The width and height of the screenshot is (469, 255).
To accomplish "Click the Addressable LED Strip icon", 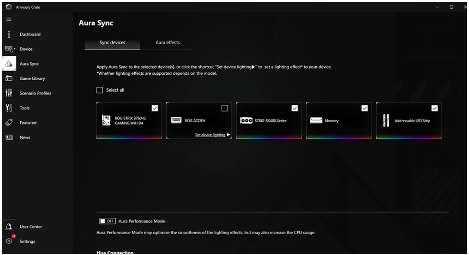I will tap(386, 120).
